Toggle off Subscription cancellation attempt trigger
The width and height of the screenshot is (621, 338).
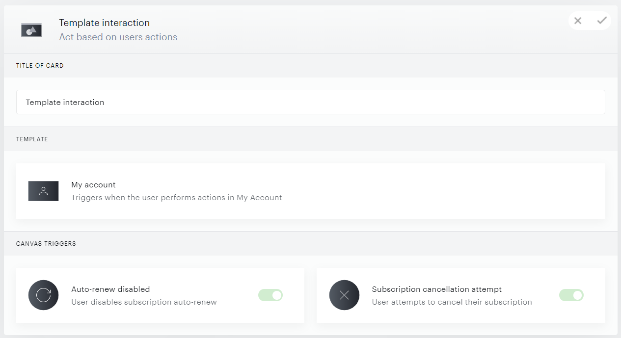(571, 295)
